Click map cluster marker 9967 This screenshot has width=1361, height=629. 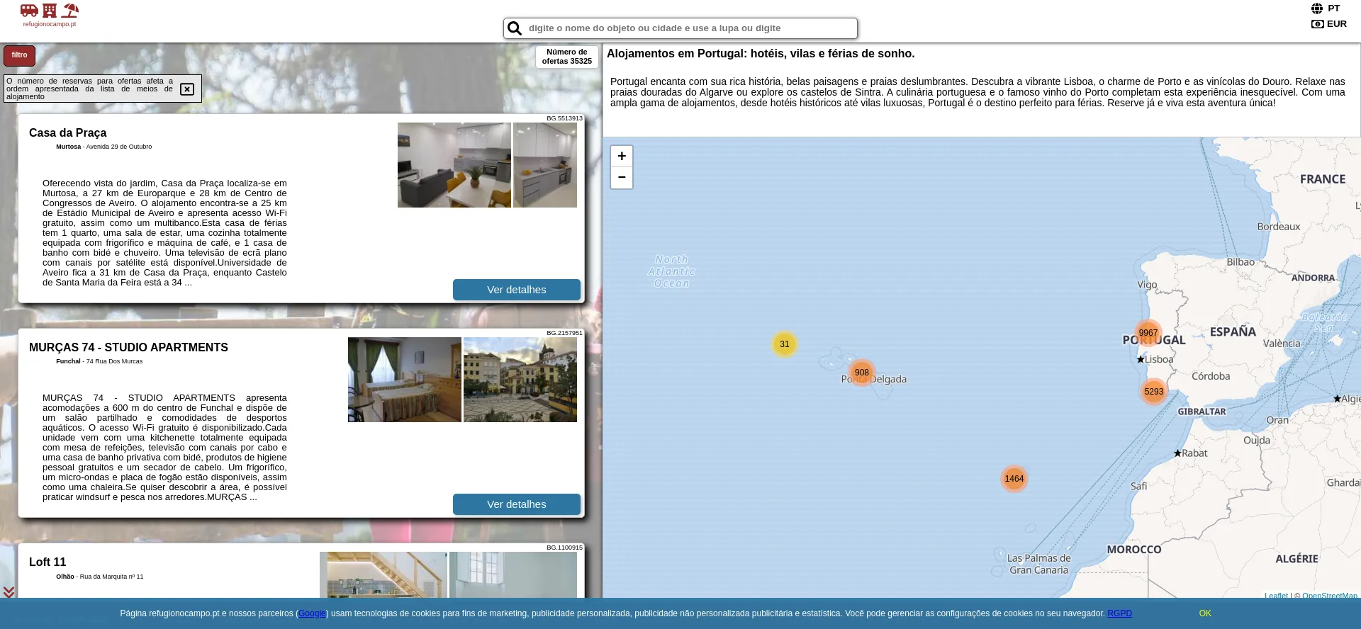[x=1148, y=333]
